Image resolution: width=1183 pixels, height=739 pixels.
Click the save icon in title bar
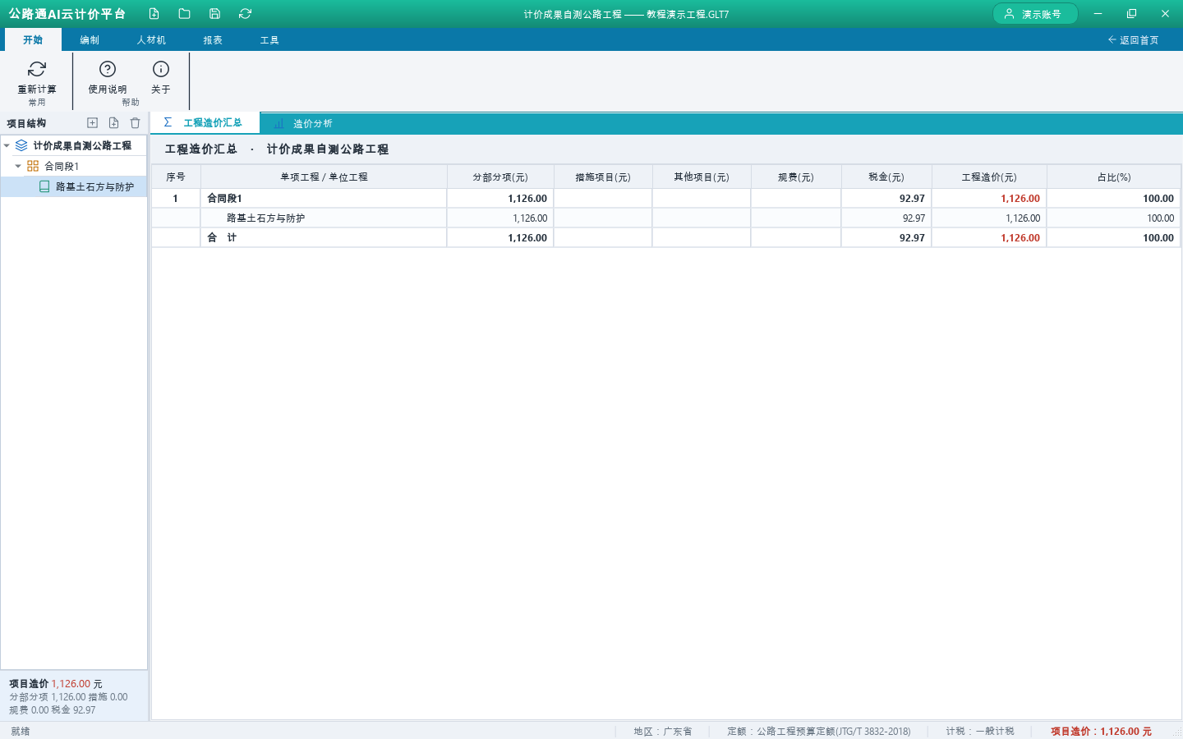(x=214, y=14)
